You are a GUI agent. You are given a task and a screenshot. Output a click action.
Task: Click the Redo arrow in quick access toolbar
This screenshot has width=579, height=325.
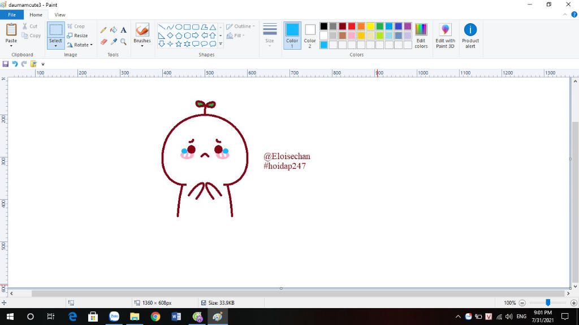[x=24, y=64]
